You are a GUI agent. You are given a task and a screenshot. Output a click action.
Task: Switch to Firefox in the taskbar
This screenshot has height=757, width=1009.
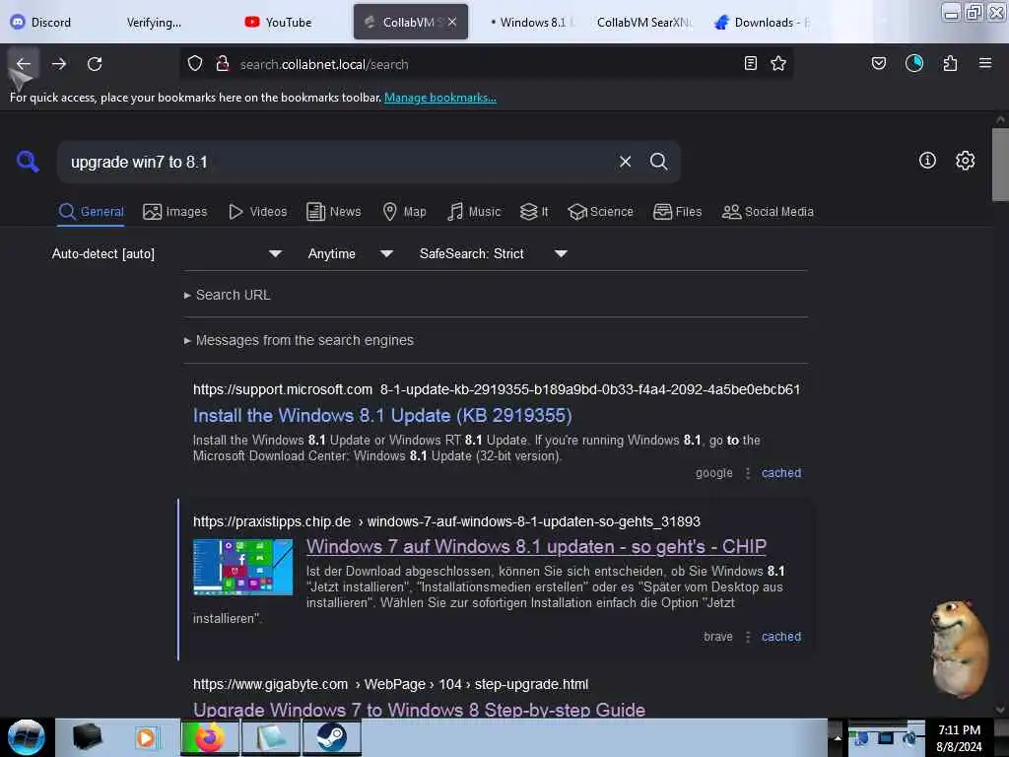tap(209, 737)
